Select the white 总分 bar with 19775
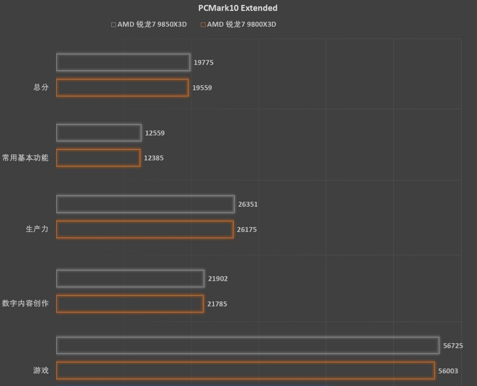This screenshot has height=386, width=477. click(123, 63)
